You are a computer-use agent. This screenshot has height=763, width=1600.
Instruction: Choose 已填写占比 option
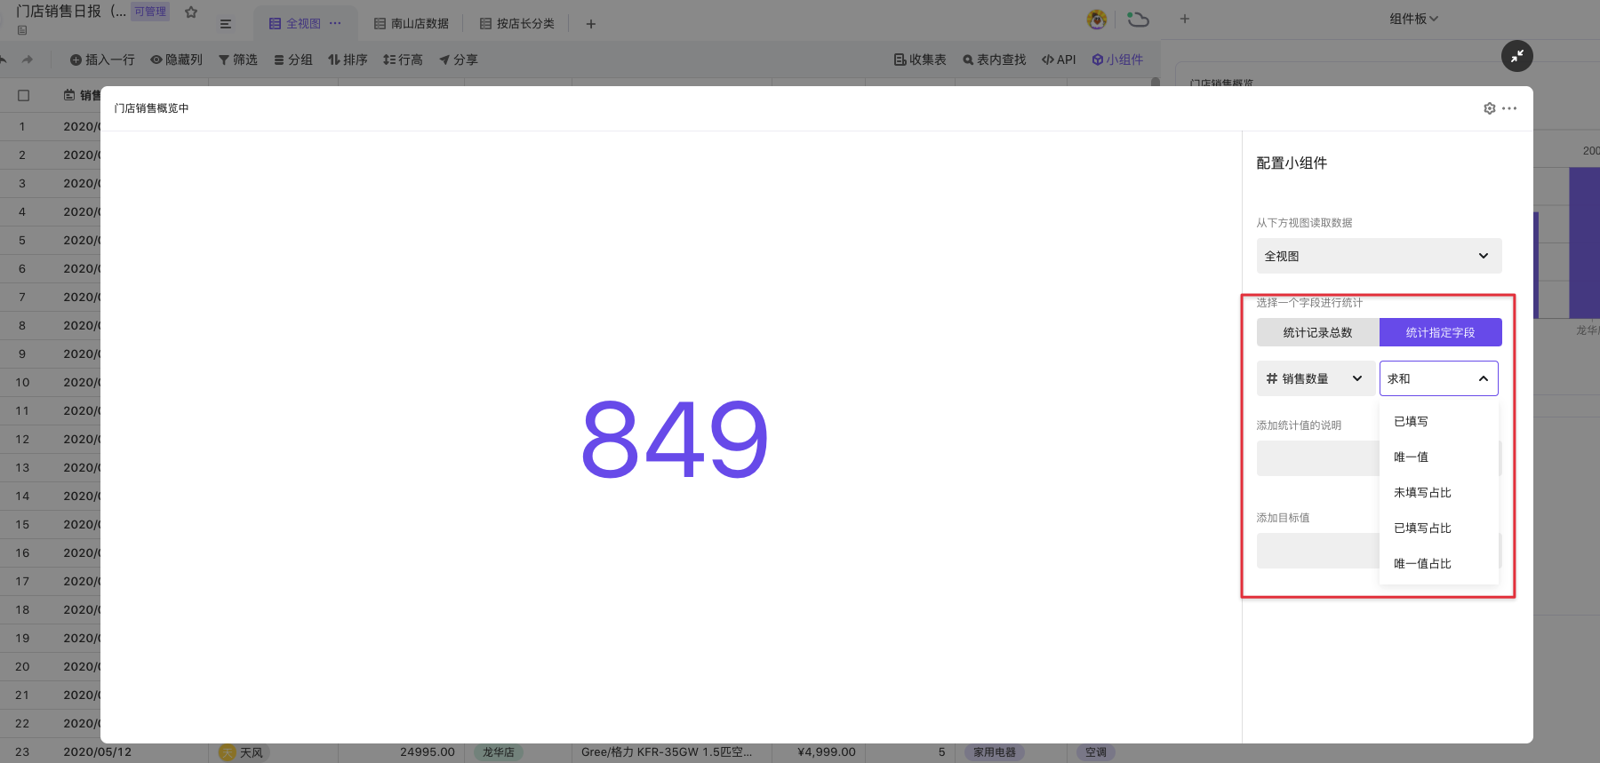(x=1438, y=528)
